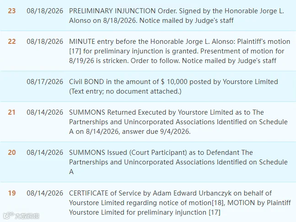
Task: Open docket entry number 22
Action: coord(12,42)
